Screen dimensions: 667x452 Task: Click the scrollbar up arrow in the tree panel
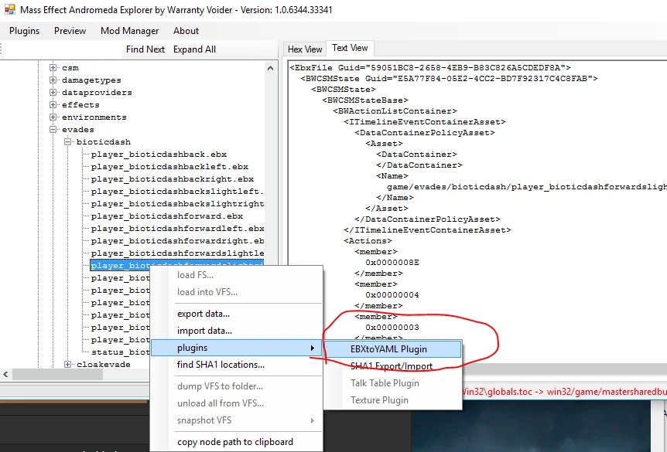[x=270, y=68]
